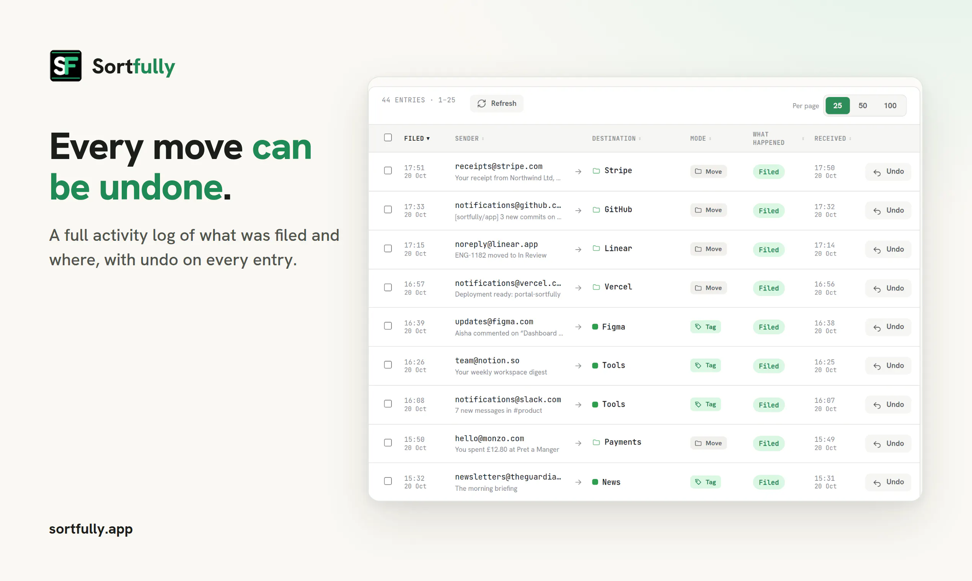Check the team@notion.so row checkbox
Viewport: 972px width, 581px height.
(x=388, y=365)
